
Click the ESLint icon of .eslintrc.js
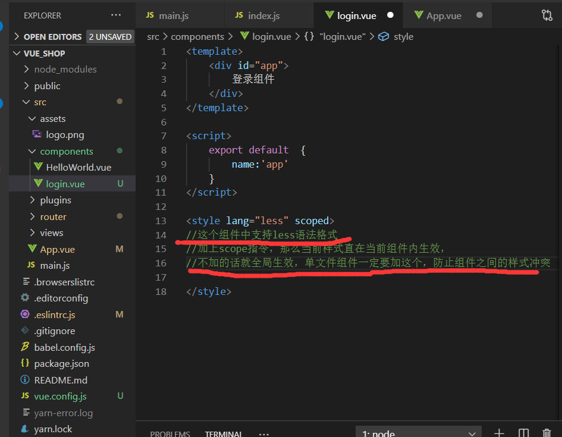pos(25,314)
